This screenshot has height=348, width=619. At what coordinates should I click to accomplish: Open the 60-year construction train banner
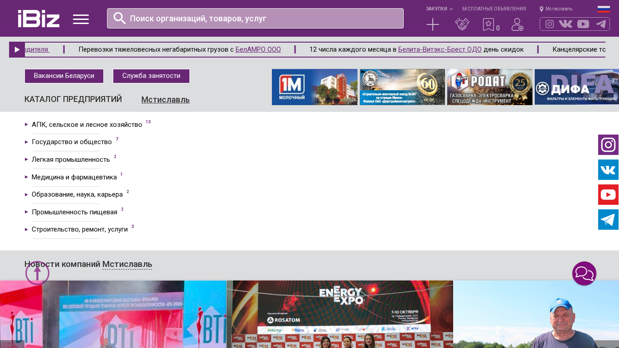(402, 87)
